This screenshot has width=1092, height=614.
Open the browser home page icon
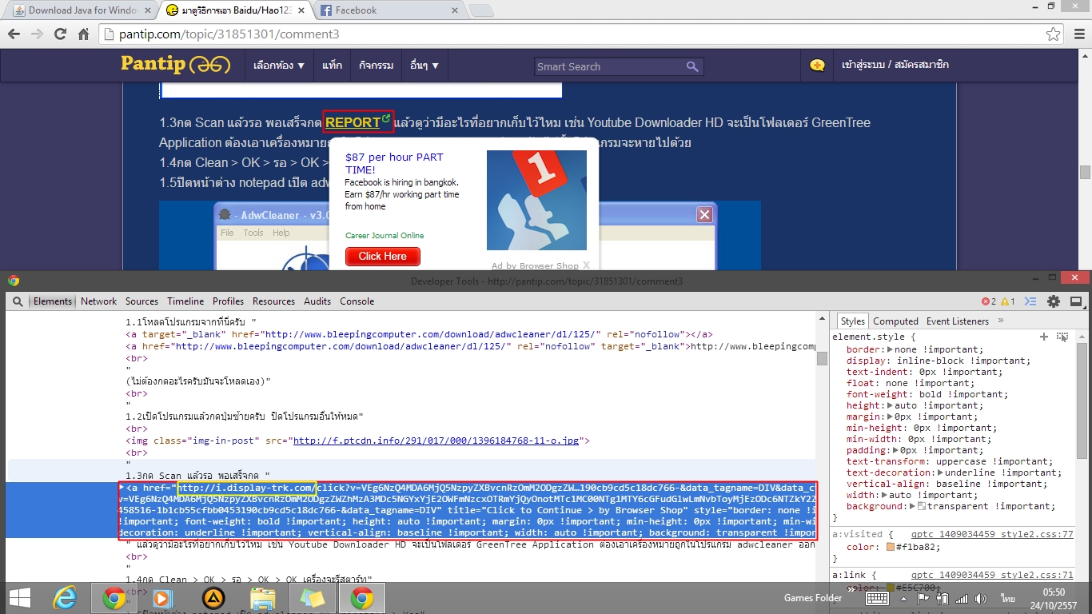coord(83,34)
